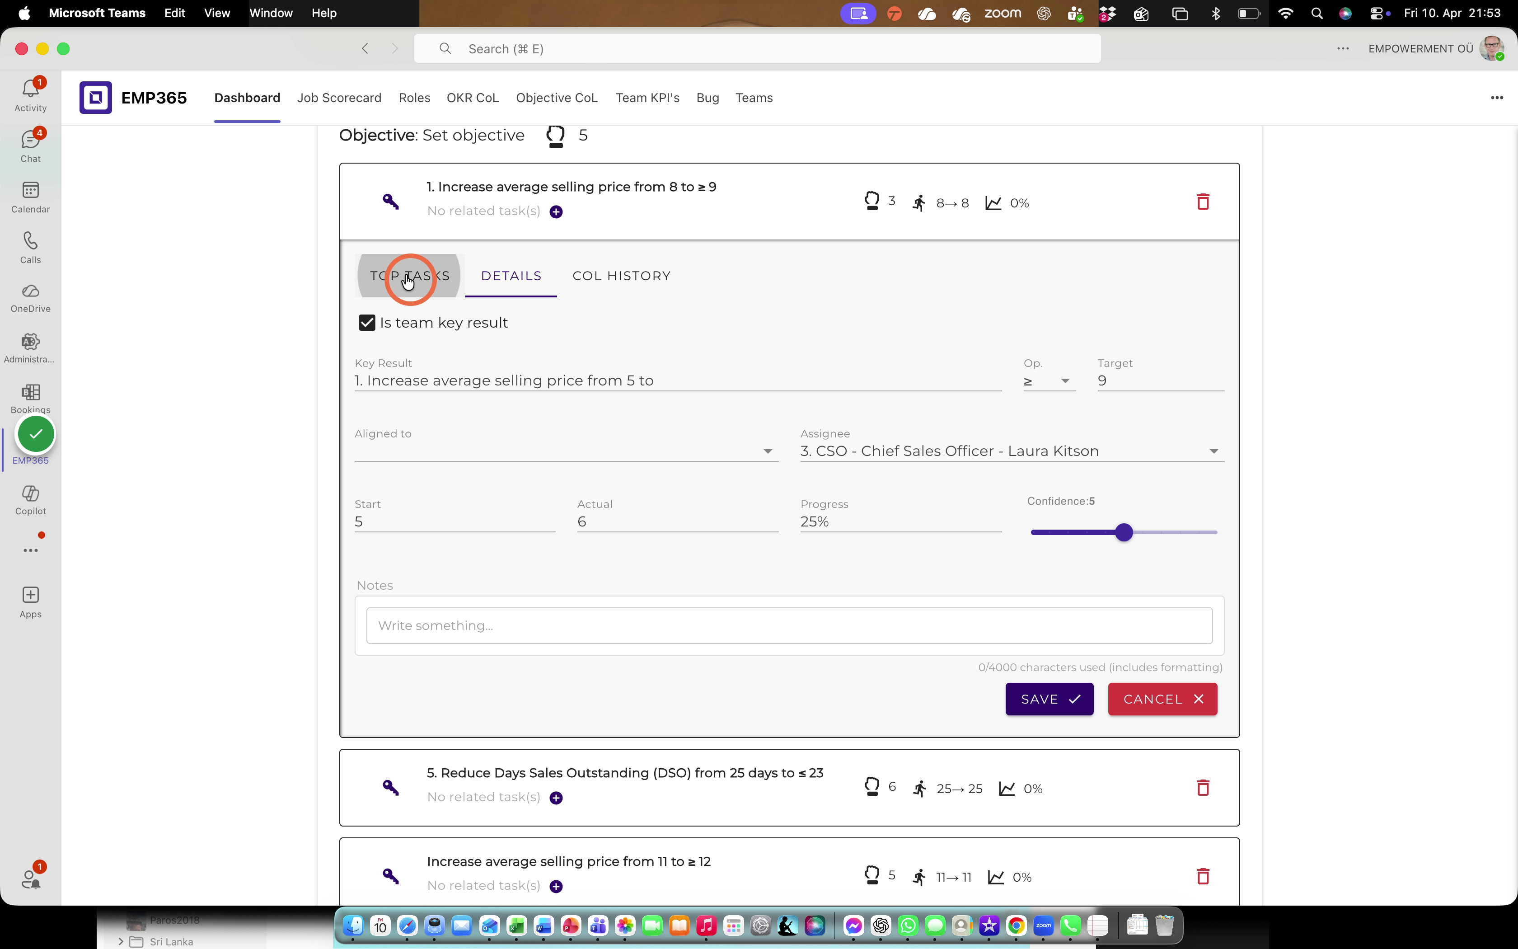Screen dimensions: 1518x949
Task: Add related task to key result 1
Action: 556,212
